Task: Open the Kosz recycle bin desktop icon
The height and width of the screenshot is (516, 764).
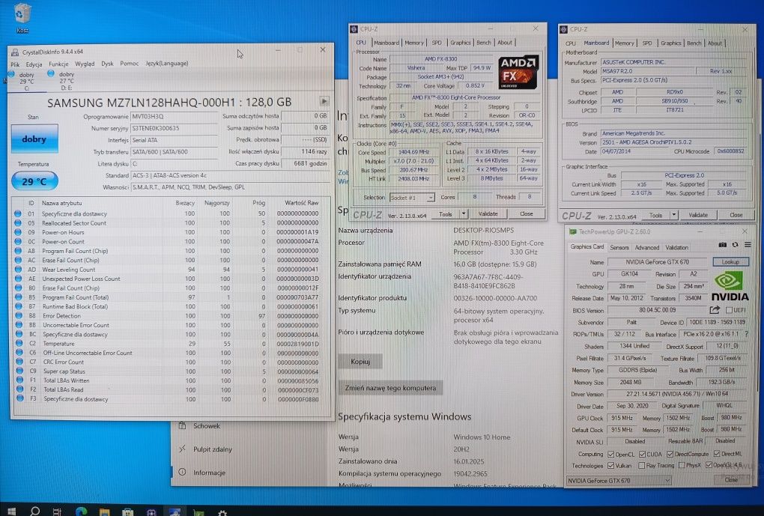Action: tap(22, 17)
